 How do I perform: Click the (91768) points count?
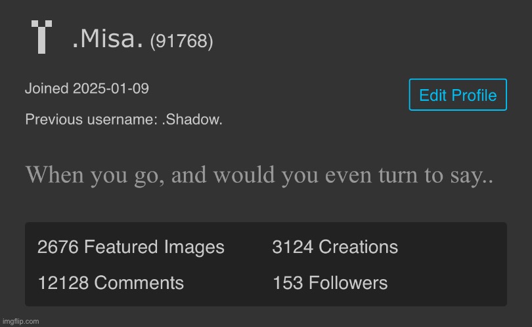(181, 41)
